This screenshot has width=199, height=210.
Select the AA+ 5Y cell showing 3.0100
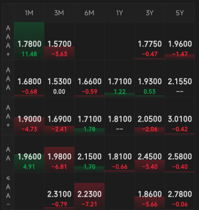(180, 116)
